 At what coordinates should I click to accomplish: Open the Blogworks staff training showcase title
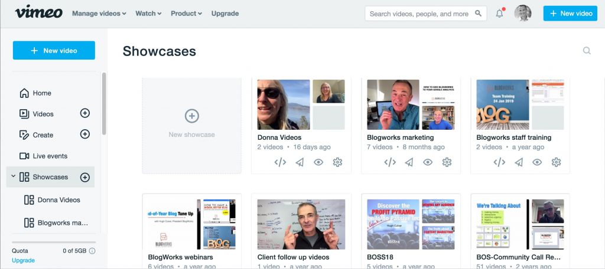tap(514, 137)
